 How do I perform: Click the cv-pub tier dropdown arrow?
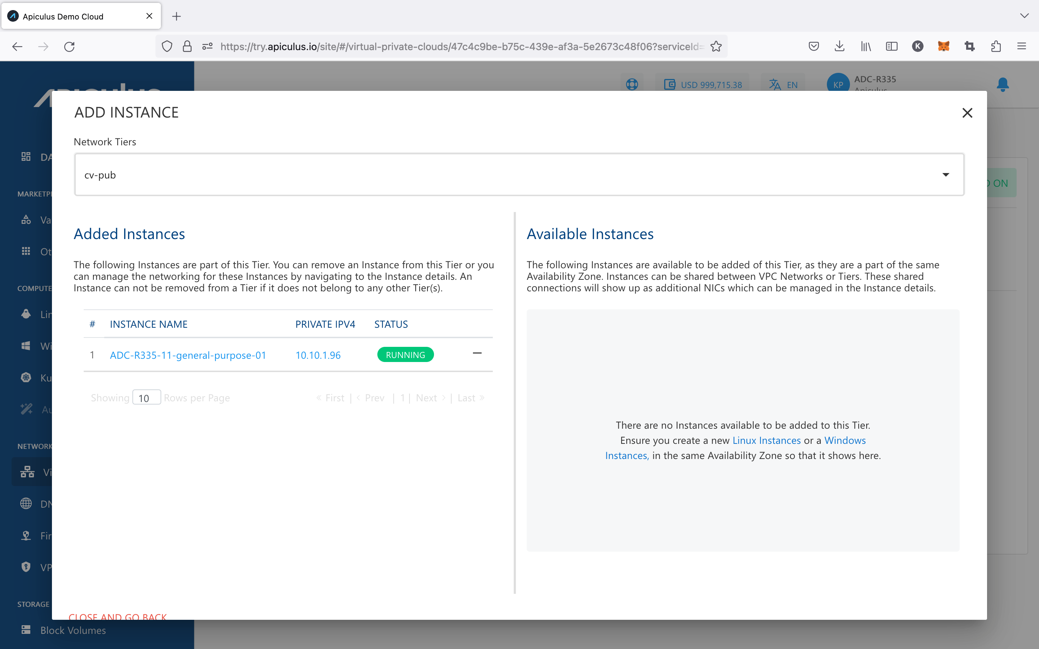(946, 174)
